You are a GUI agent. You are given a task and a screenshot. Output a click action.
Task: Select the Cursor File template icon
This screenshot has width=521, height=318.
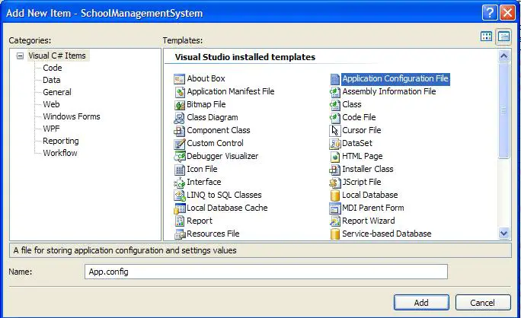click(x=334, y=130)
